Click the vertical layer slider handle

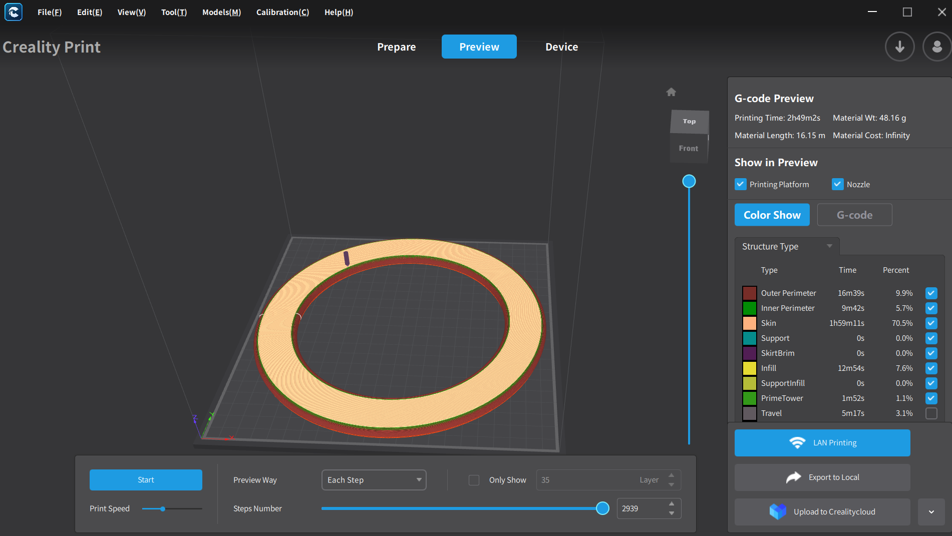click(689, 181)
